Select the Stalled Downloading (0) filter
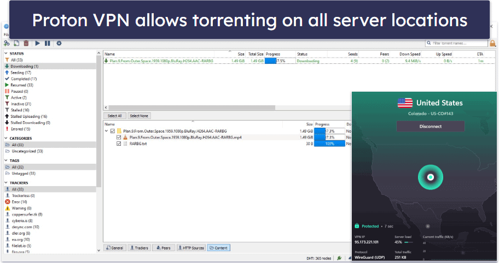Image resolution: width=499 pixels, height=263 pixels. coord(30,123)
